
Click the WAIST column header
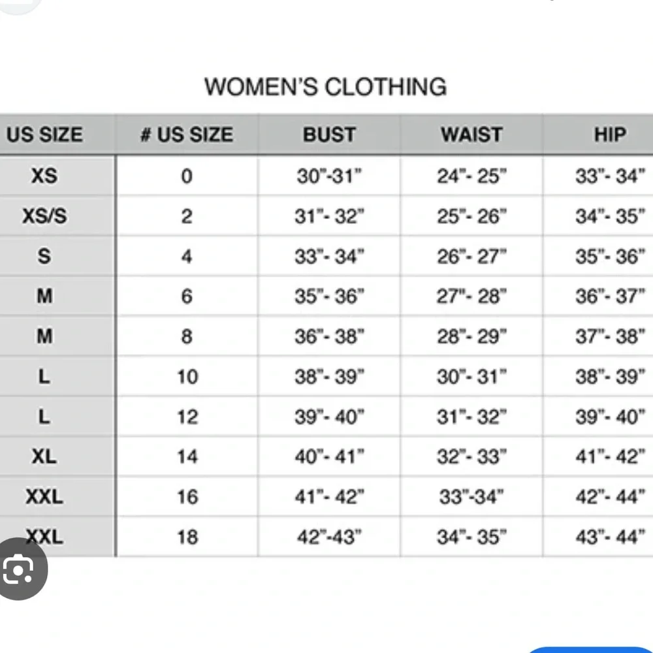(471, 135)
